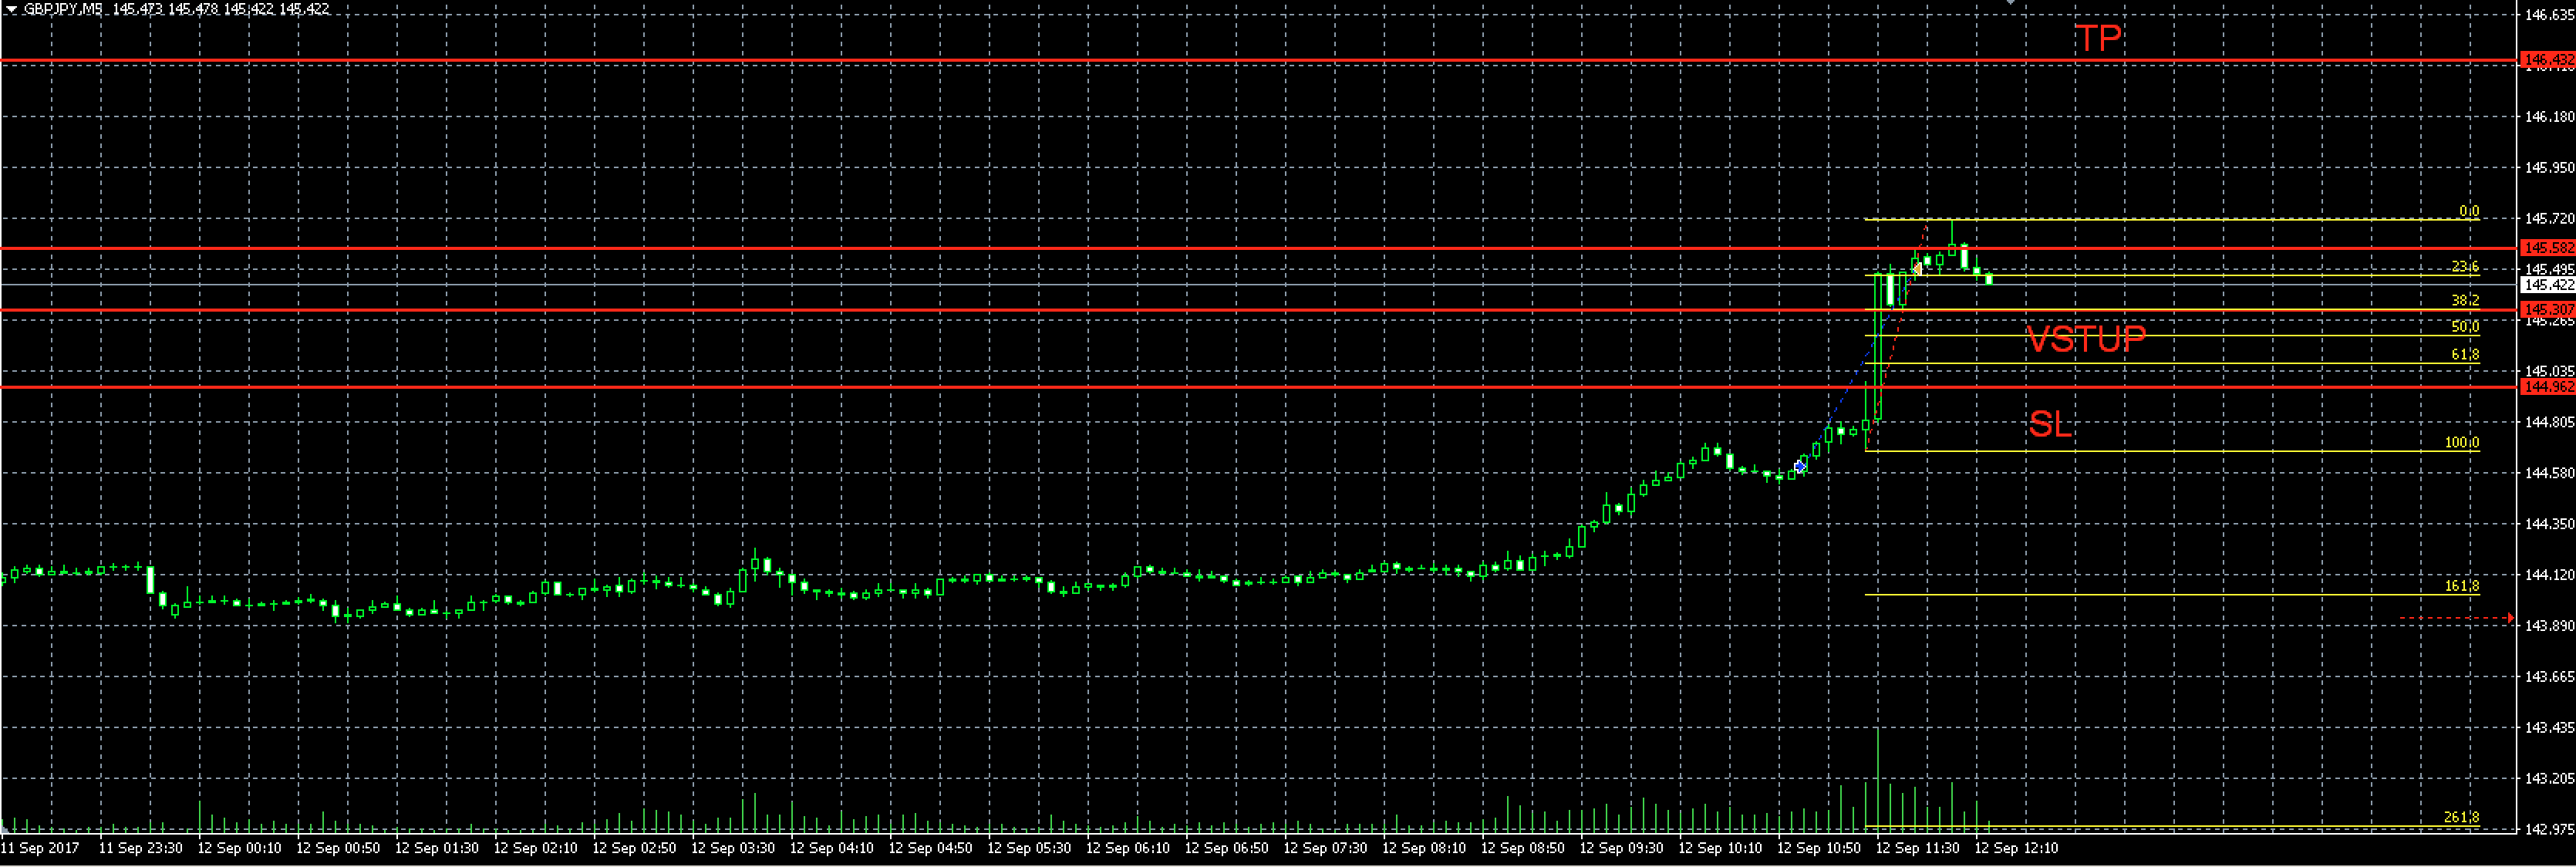Select the Fibonacci 261.8 level label
The height and width of the screenshot is (867, 2576).
pyautogui.click(x=2462, y=818)
